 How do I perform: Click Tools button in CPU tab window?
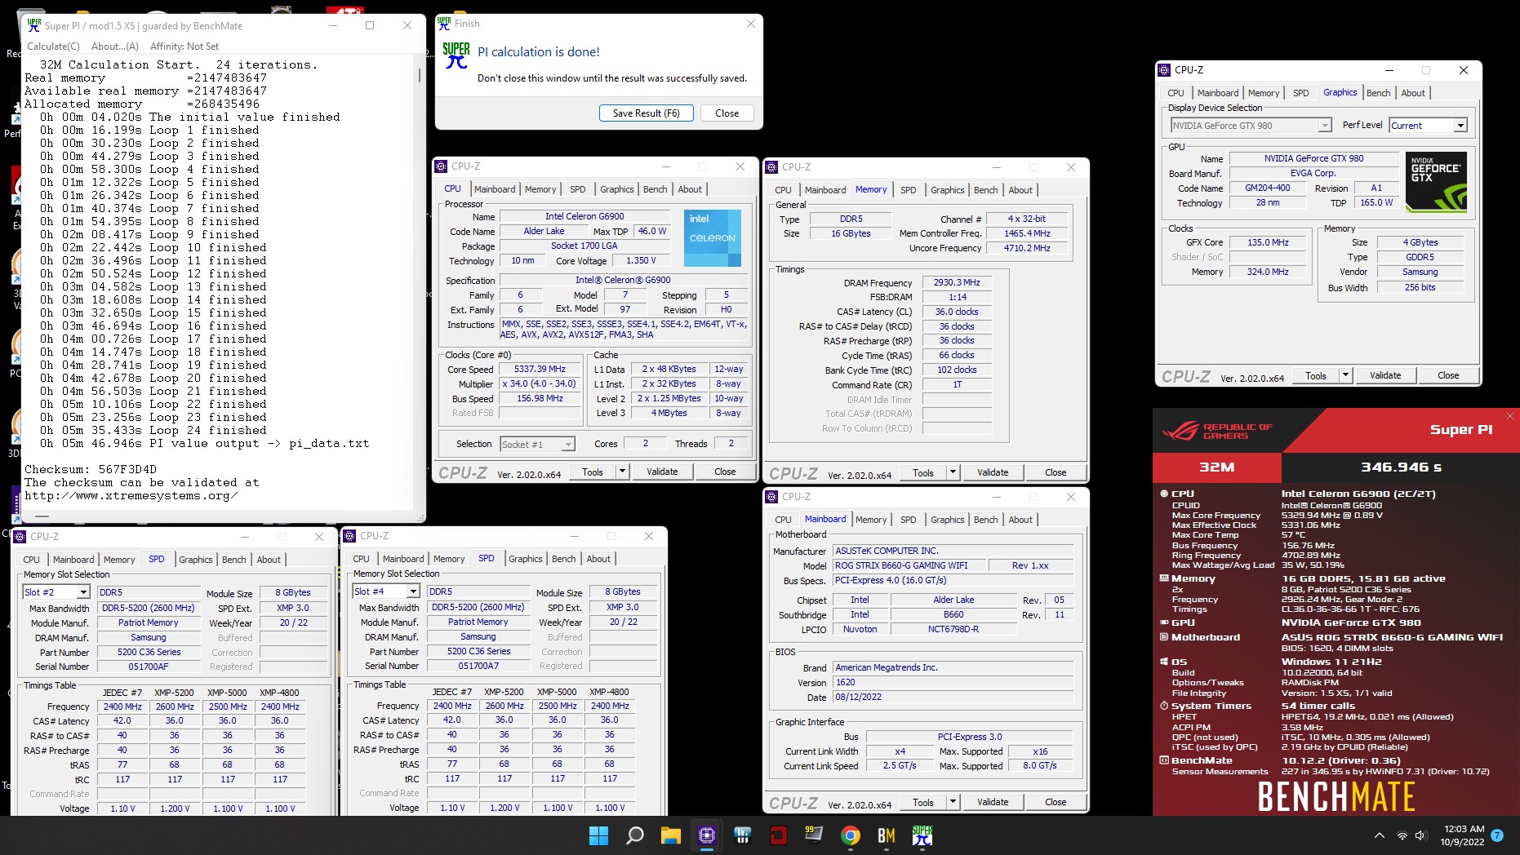click(593, 472)
